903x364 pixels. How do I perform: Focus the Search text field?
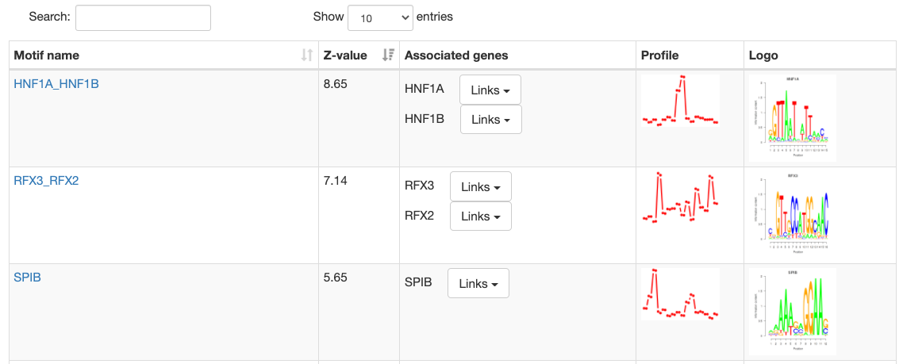click(x=143, y=17)
